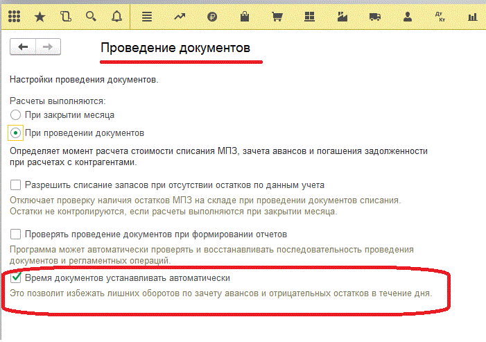Uncheck 'Время документов устанавливать автоматически'

coord(15,277)
